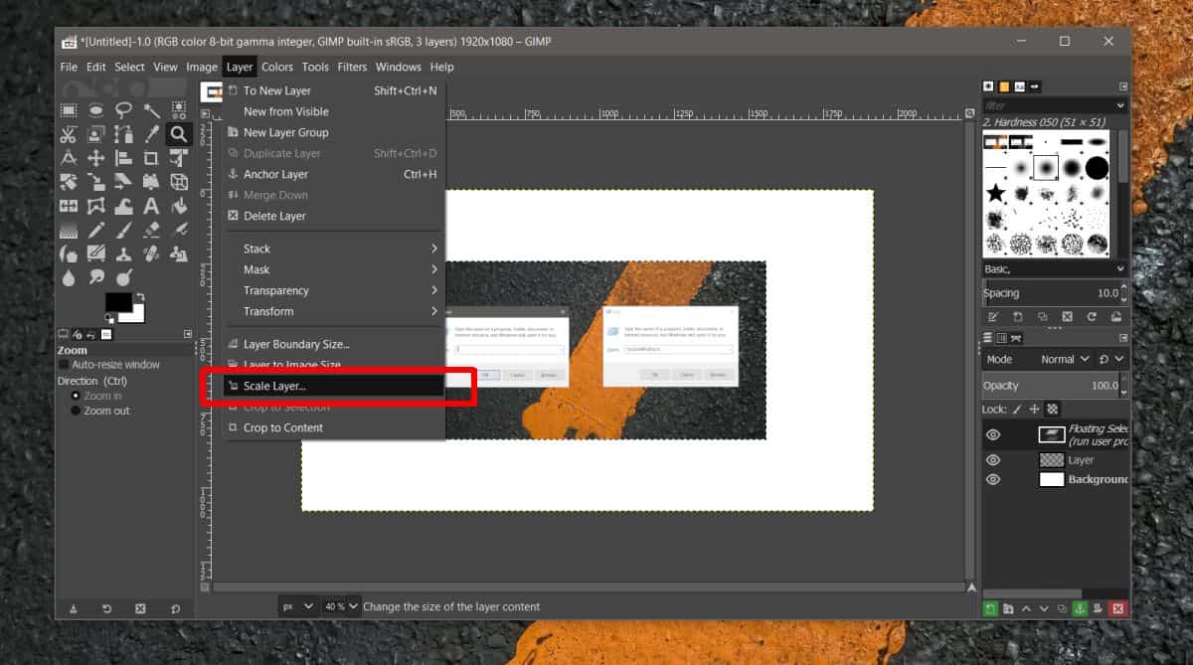Select the Gradient tool

[x=69, y=230]
